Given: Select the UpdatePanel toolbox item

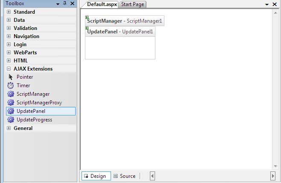Looking at the screenshot, I should pyautogui.click(x=41, y=111).
